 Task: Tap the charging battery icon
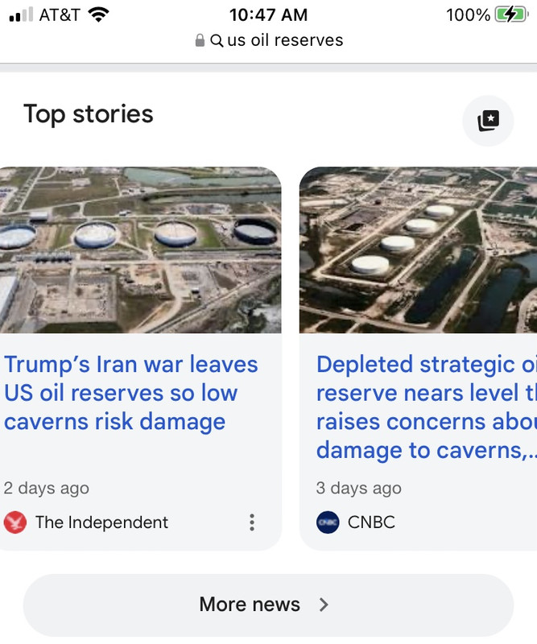[x=511, y=14]
